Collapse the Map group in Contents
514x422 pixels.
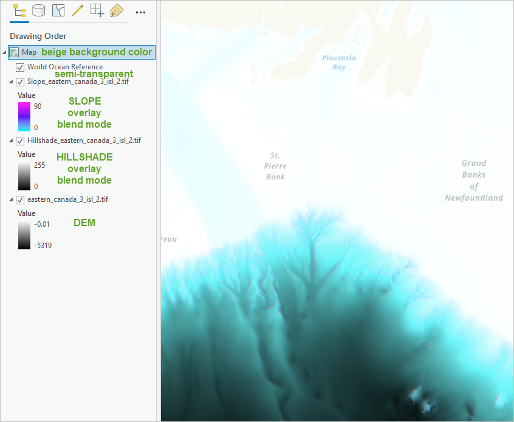point(5,52)
